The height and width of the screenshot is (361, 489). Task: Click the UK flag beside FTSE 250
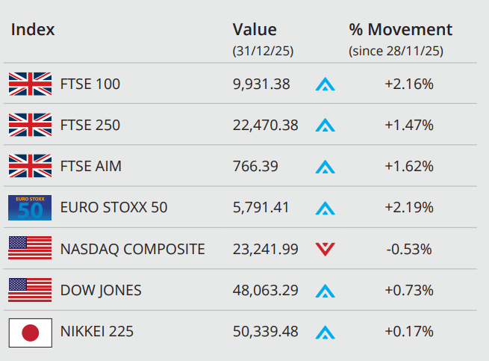pos(30,126)
